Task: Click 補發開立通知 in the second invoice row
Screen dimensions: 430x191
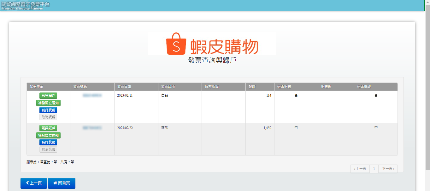Action: pos(48,135)
